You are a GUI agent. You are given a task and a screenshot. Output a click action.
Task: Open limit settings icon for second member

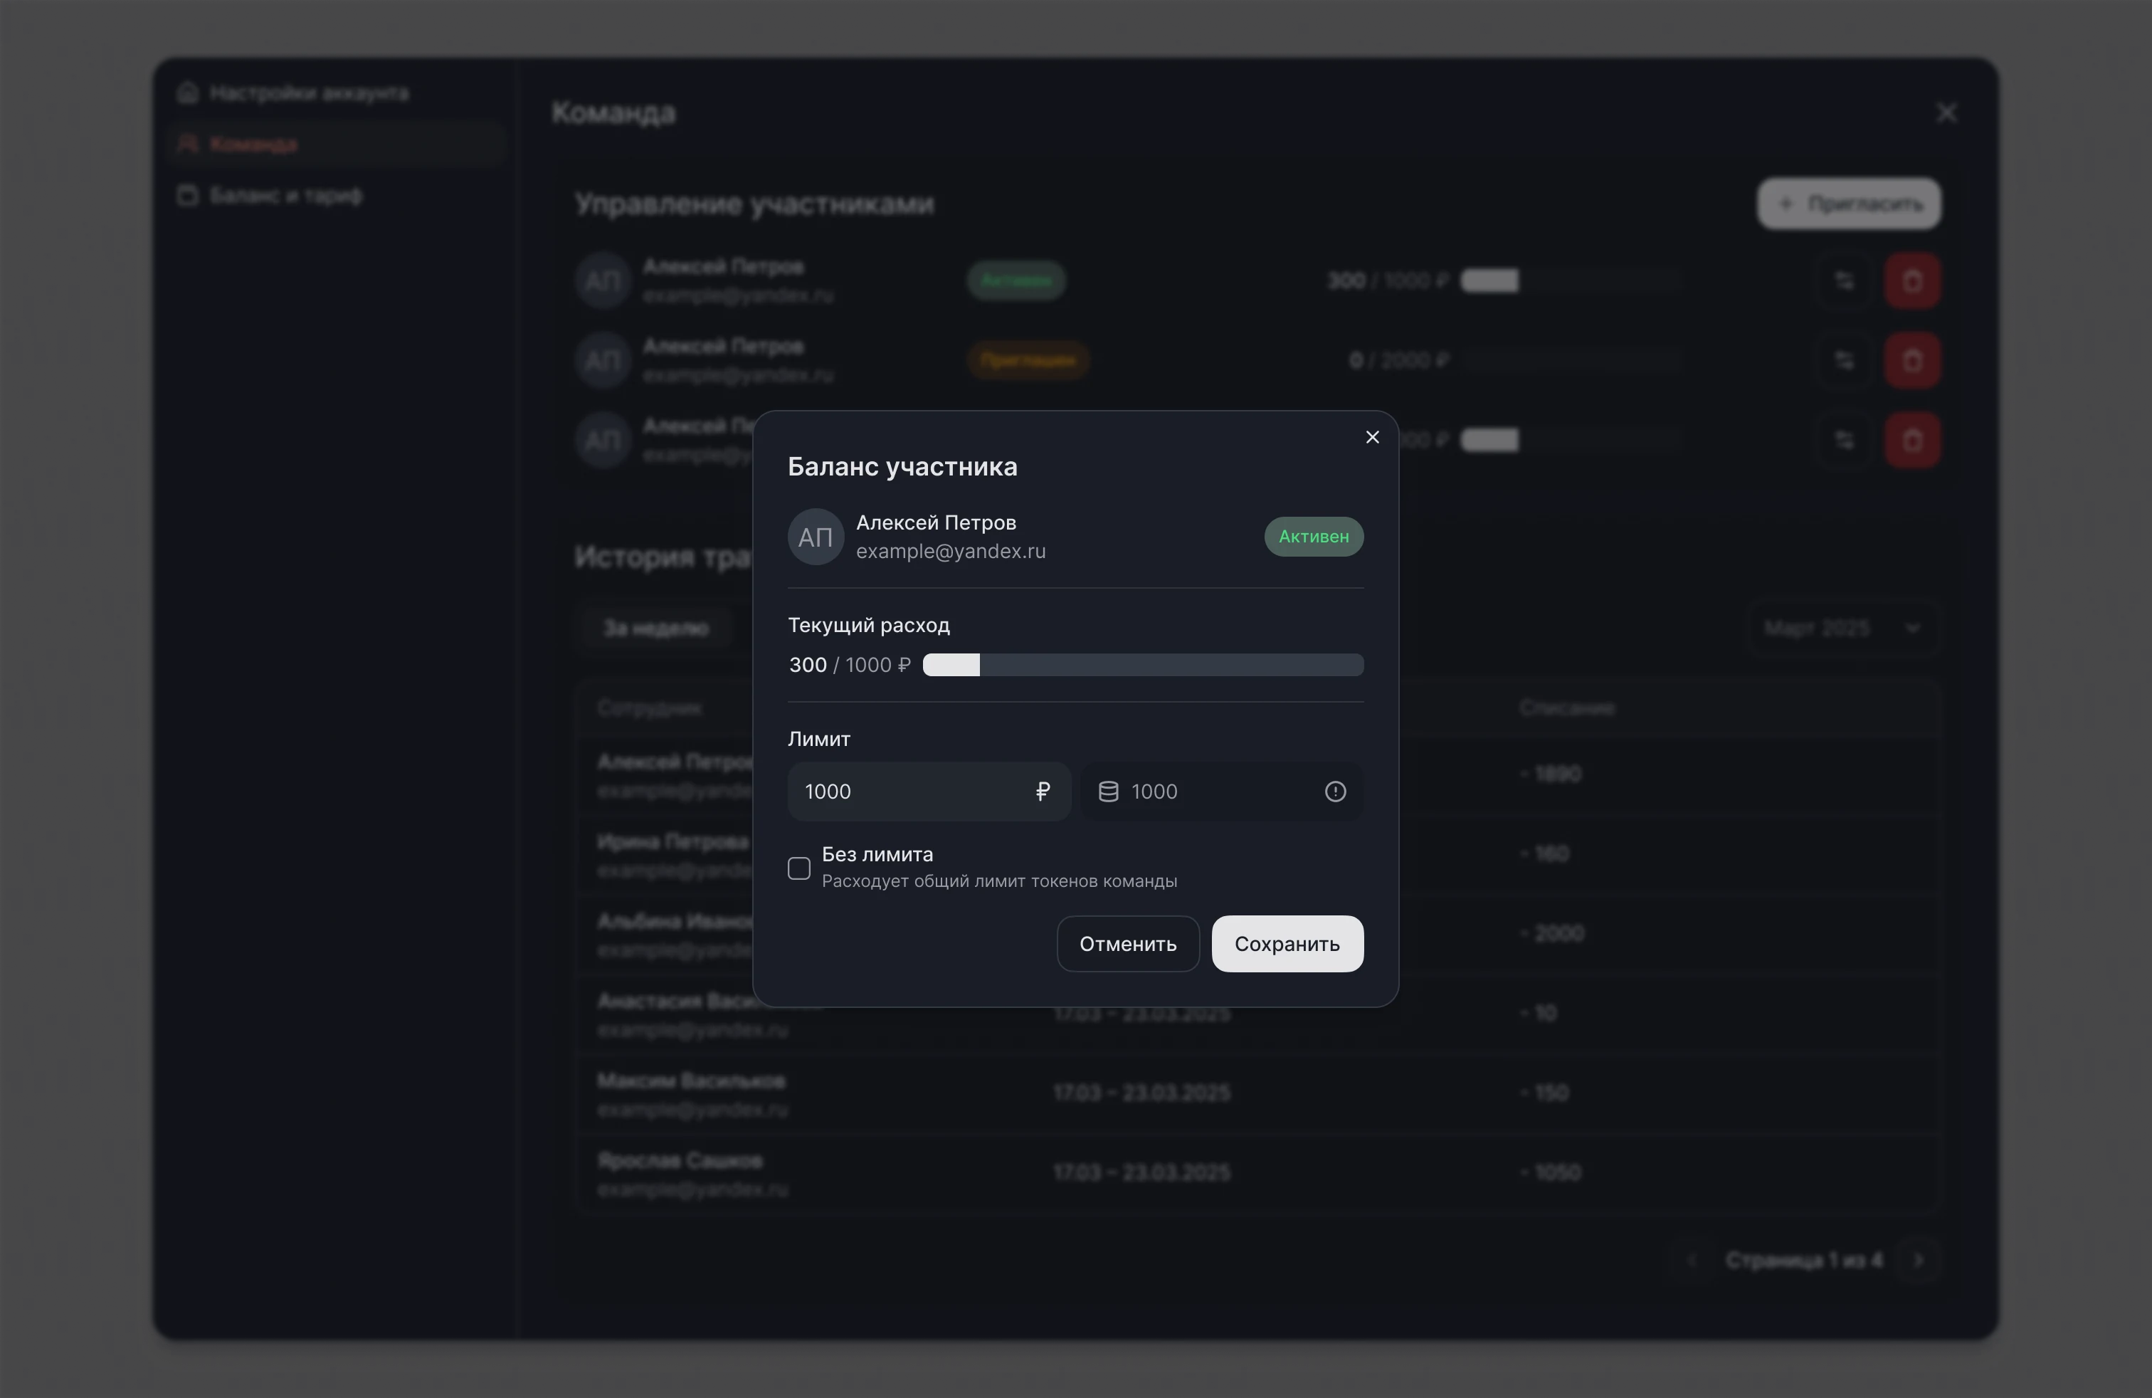click(x=1844, y=361)
